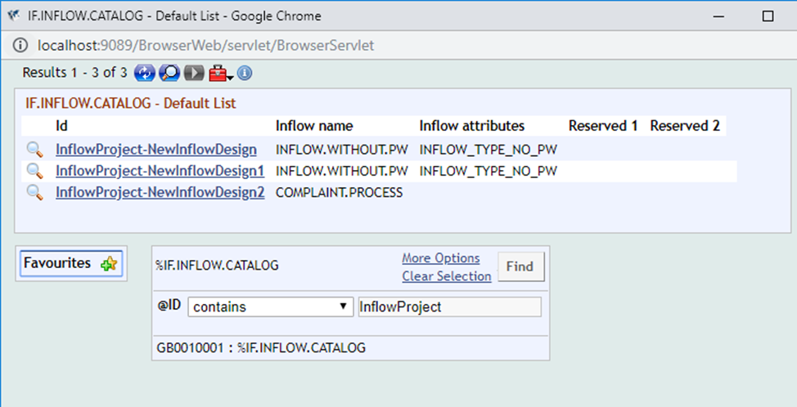Screen dimensions: 797x407
Task: Open the InflowProject-NewInflowDesign2 link
Action: click(x=160, y=192)
